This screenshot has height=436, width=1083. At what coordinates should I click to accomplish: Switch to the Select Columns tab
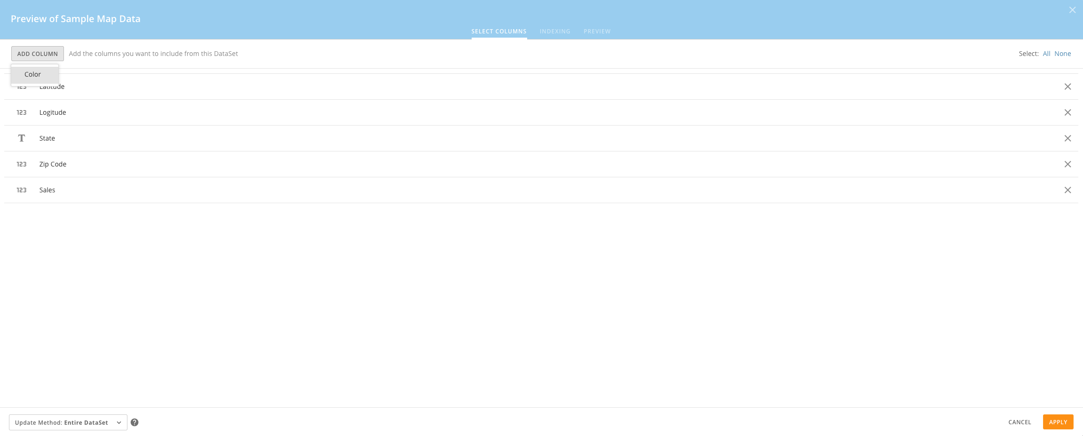[x=498, y=31]
